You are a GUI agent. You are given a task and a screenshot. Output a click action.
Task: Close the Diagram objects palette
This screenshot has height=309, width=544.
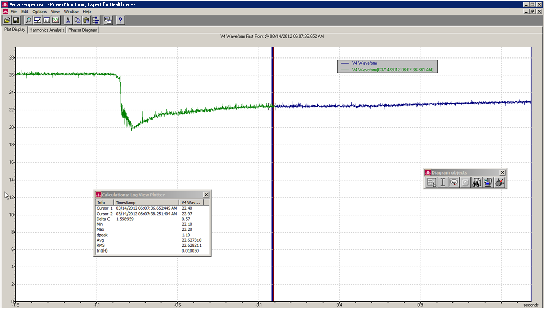click(x=502, y=172)
